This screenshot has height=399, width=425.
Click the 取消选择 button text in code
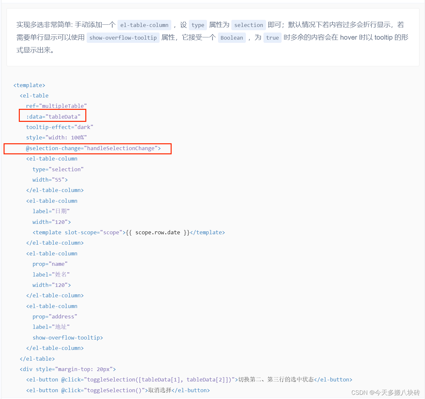(159, 390)
